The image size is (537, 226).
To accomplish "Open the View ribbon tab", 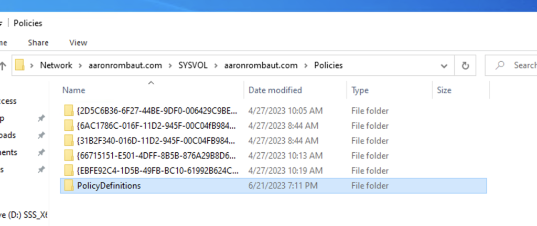I will coord(78,42).
